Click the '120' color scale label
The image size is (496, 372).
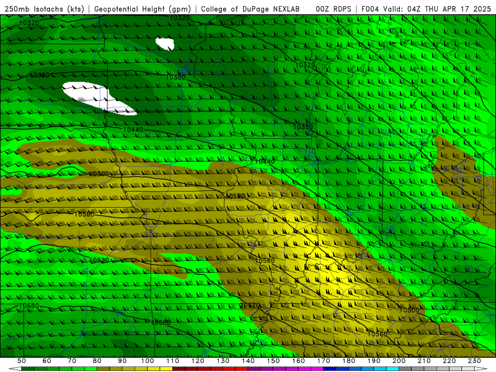[x=198, y=361]
